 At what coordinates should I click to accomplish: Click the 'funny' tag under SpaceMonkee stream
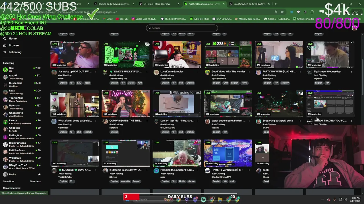click(244, 83)
